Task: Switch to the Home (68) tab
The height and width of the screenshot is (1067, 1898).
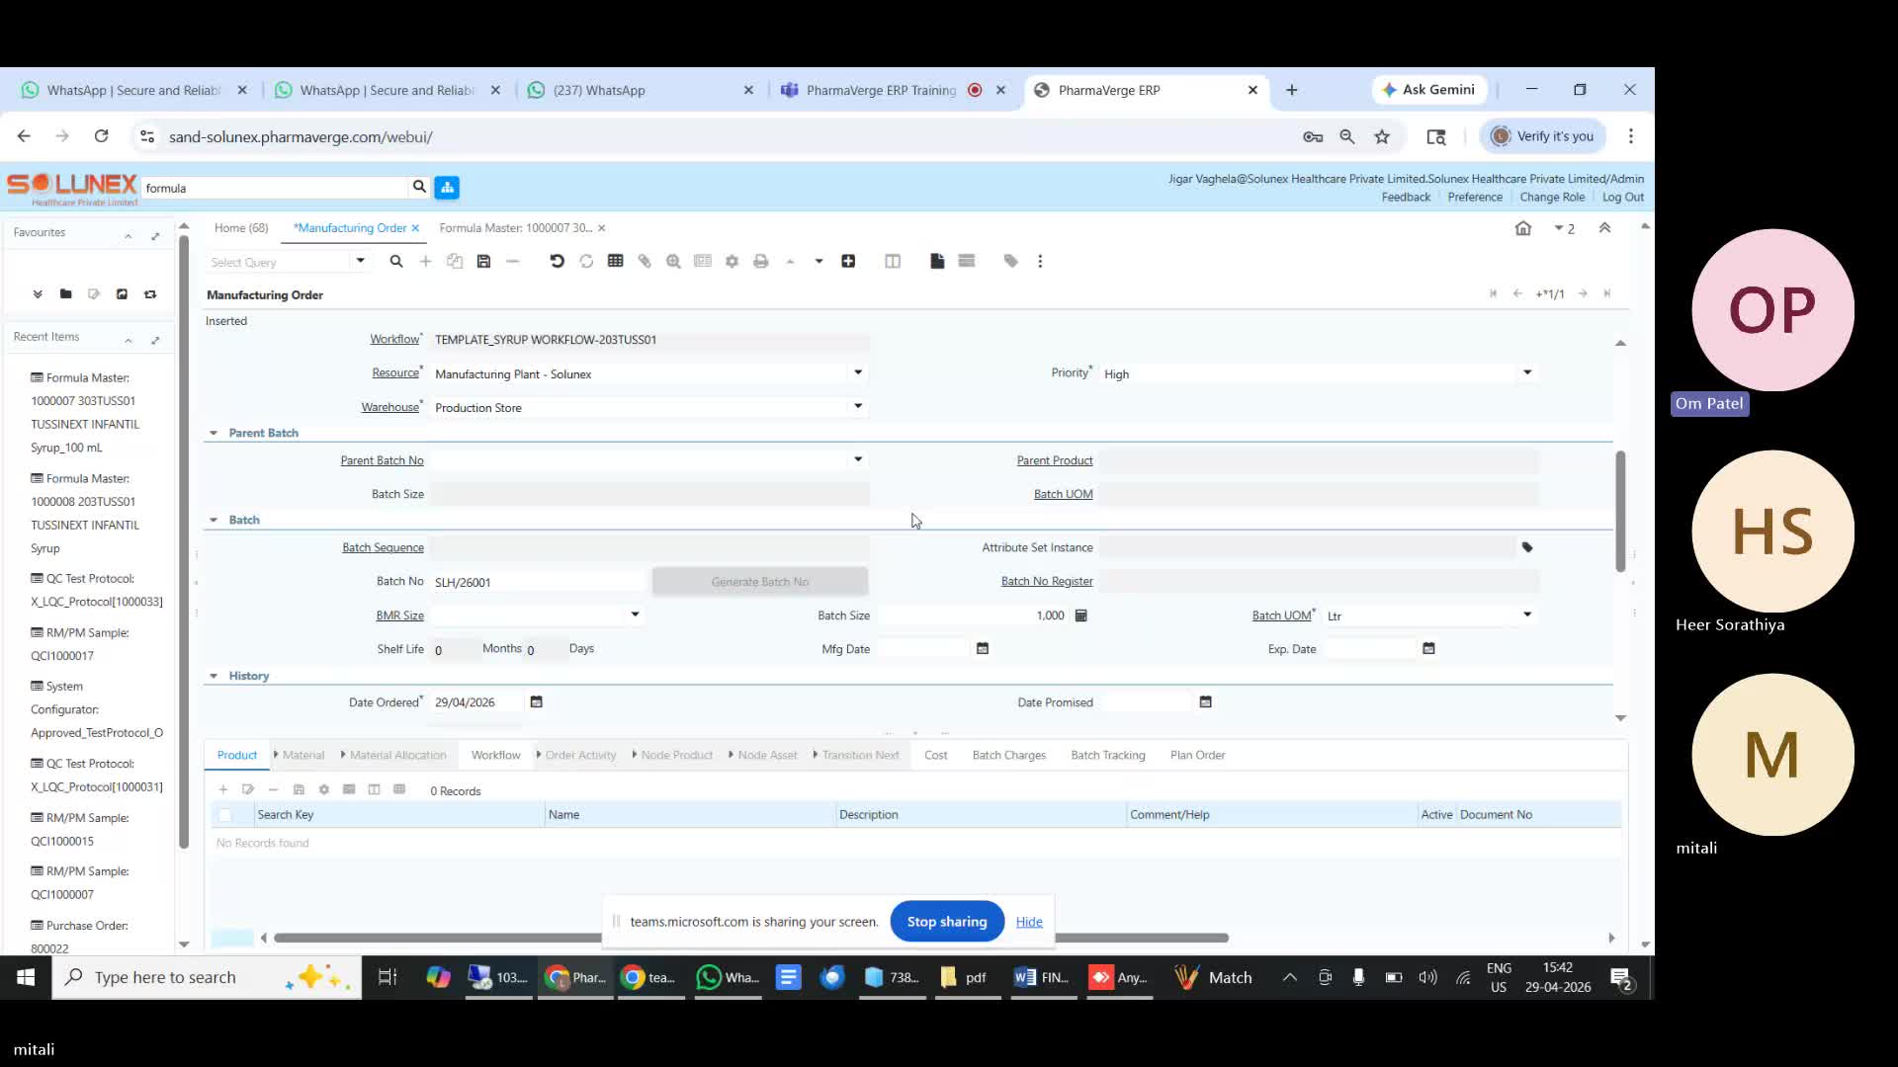Action: click(241, 228)
